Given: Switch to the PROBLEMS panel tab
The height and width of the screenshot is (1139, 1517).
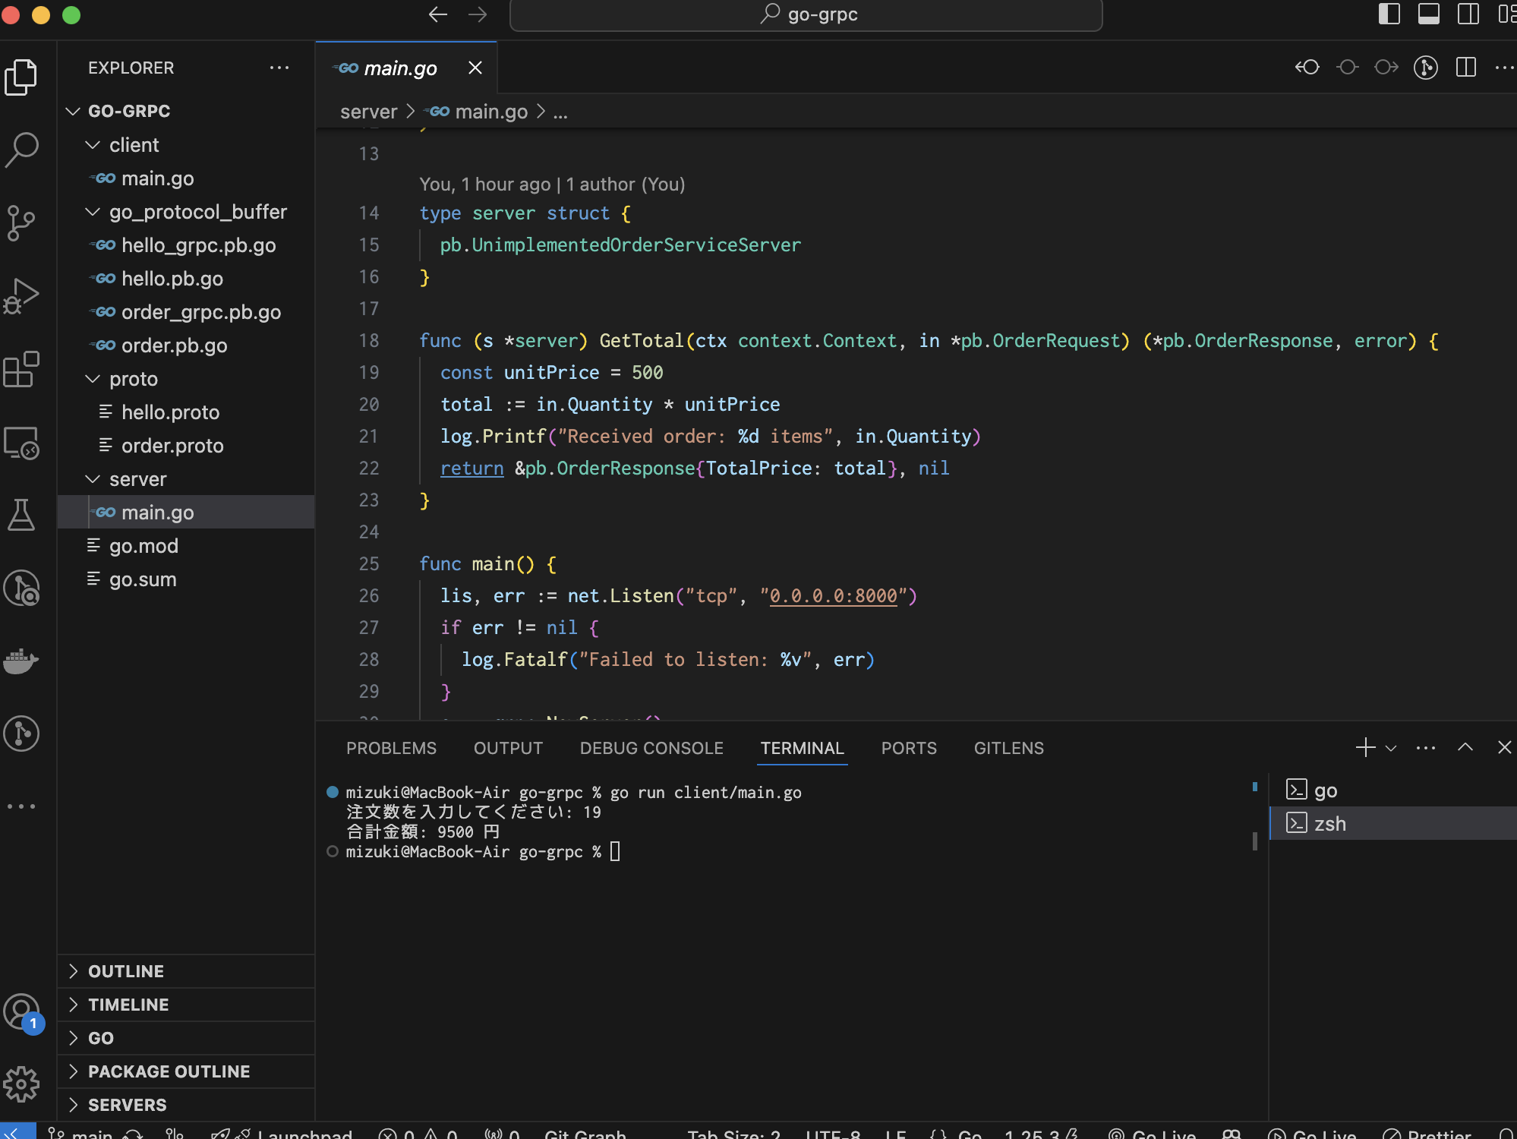Looking at the screenshot, I should 391,748.
